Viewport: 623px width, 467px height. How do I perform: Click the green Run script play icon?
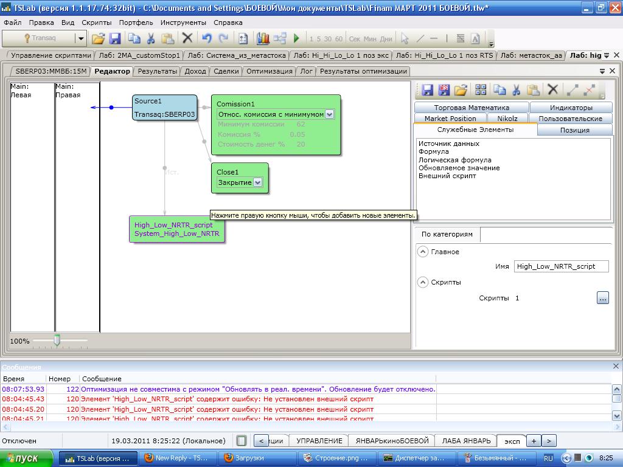pyautogui.click(x=296, y=38)
